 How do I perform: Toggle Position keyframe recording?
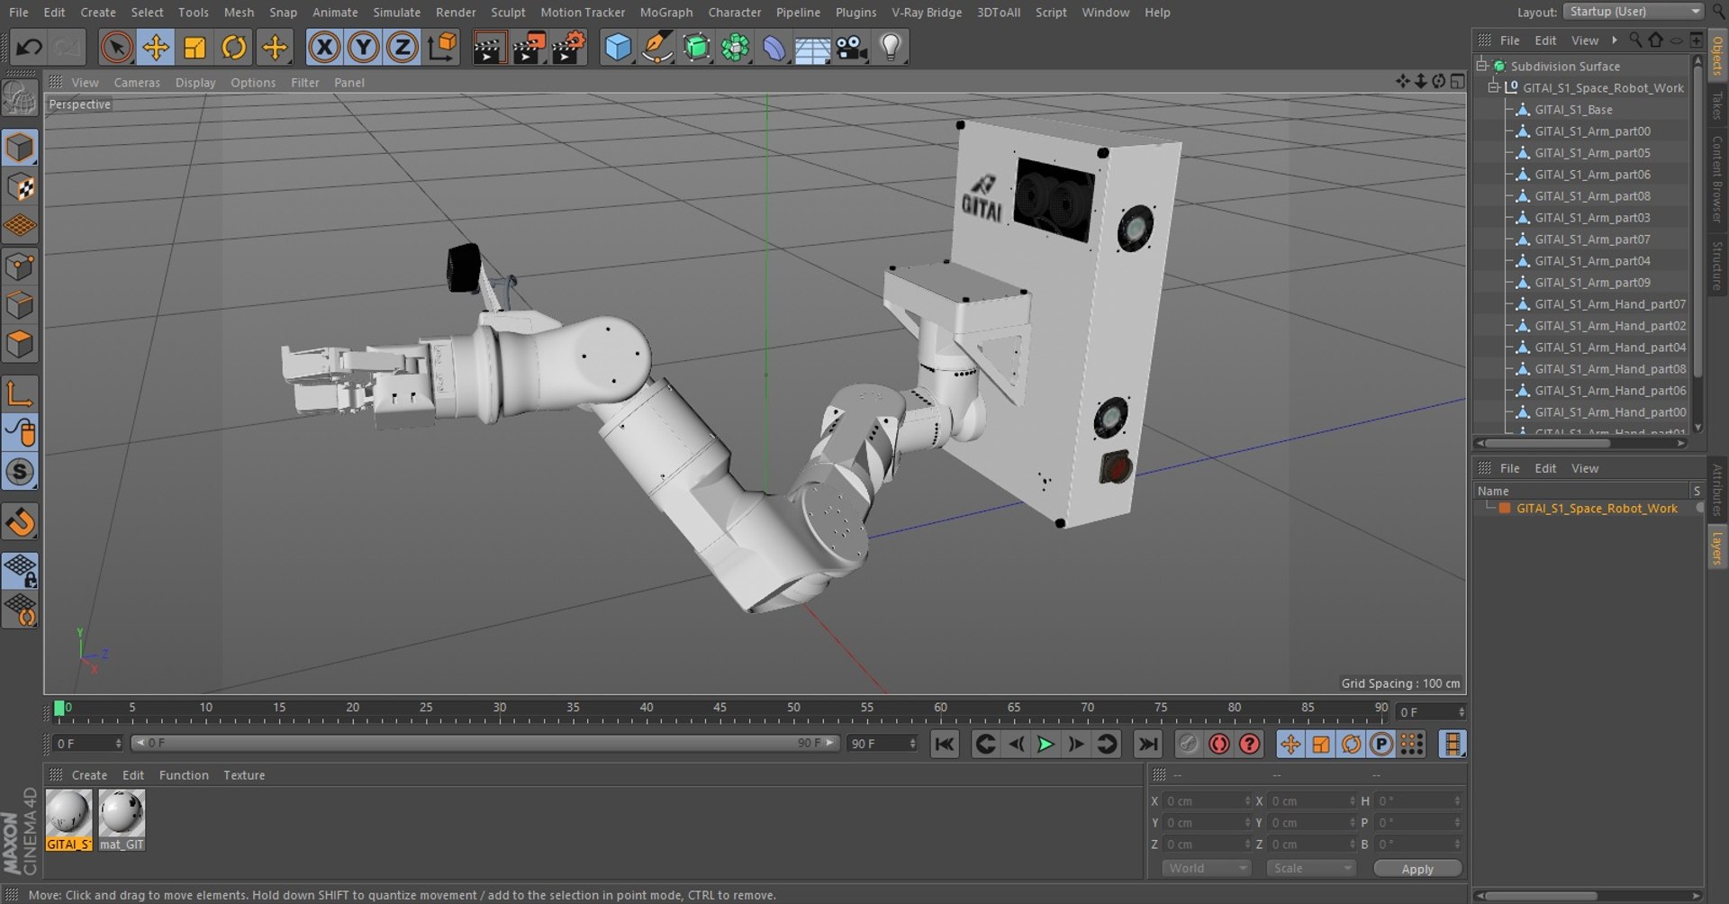1290,745
